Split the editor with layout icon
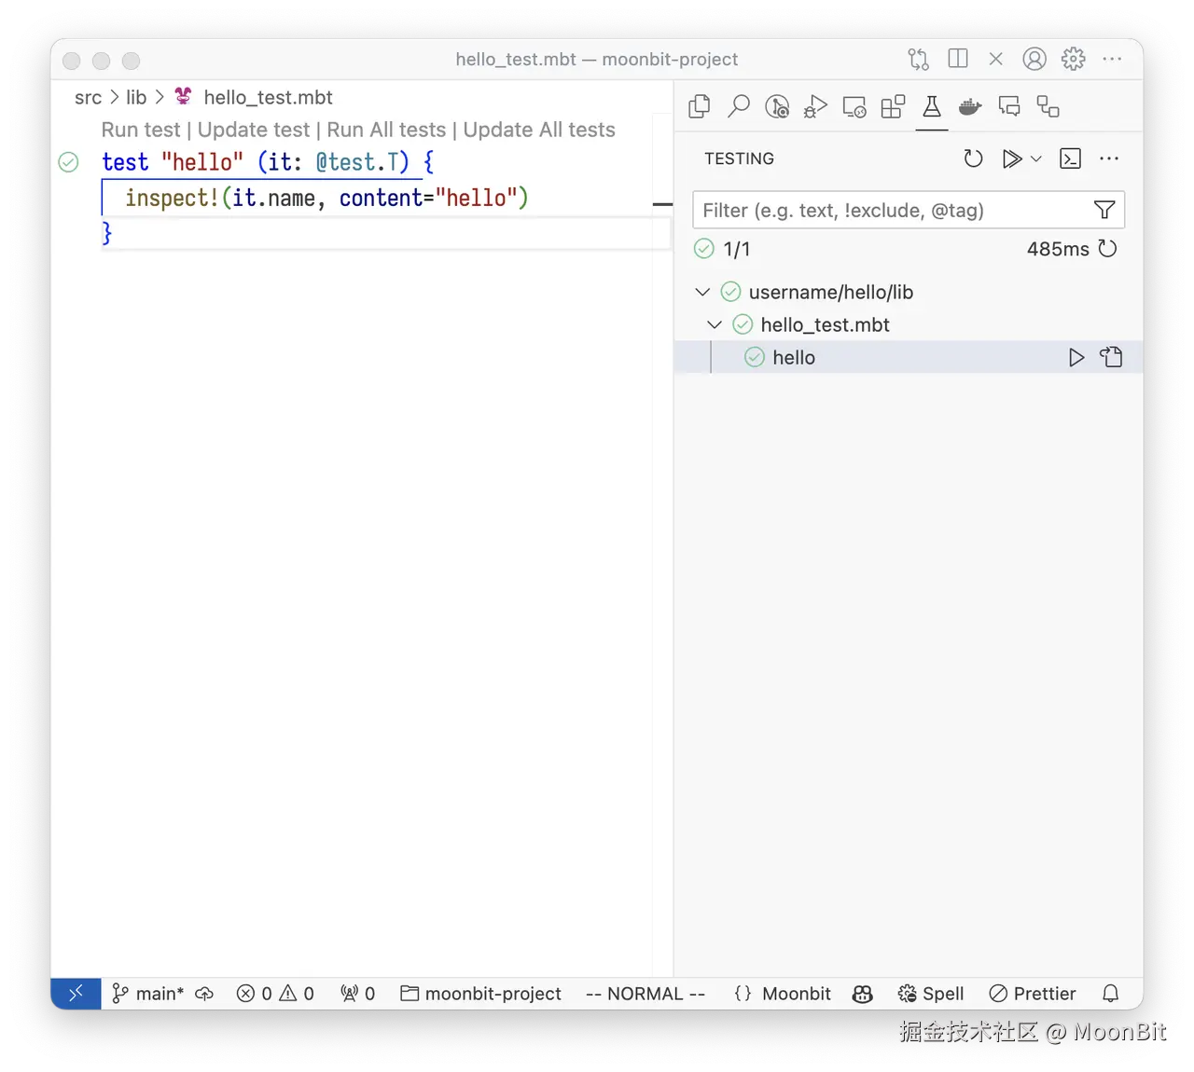The width and height of the screenshot is (1194, 1072). point(958,59)
